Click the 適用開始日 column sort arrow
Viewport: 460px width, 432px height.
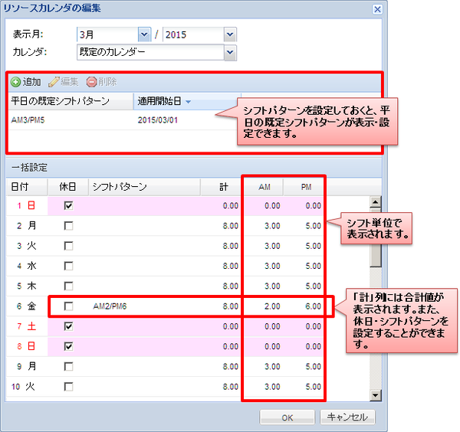click(188, 102)
